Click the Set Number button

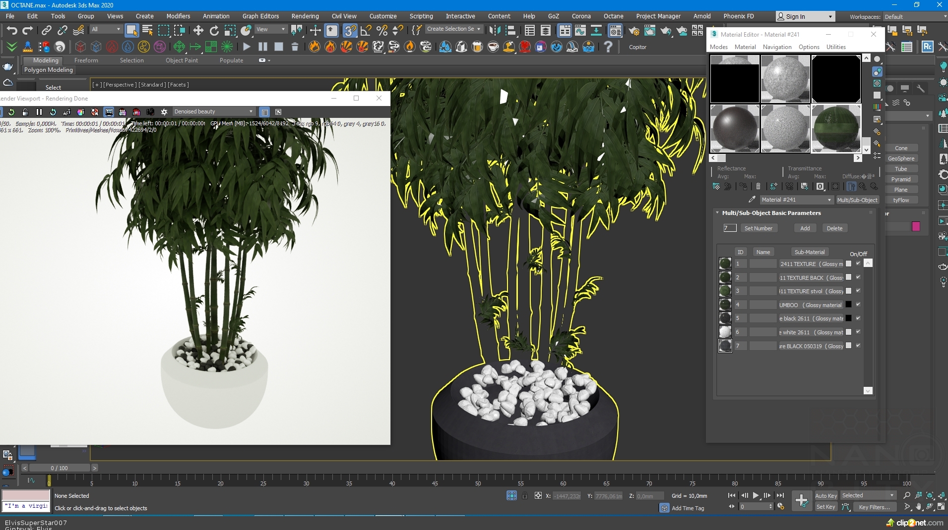coord(758,228)
